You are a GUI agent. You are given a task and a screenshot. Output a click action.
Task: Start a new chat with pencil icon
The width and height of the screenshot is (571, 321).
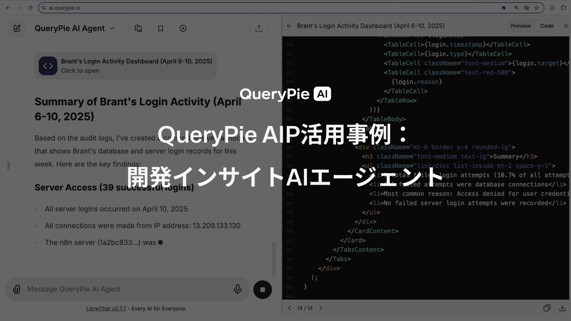(17, 28)
